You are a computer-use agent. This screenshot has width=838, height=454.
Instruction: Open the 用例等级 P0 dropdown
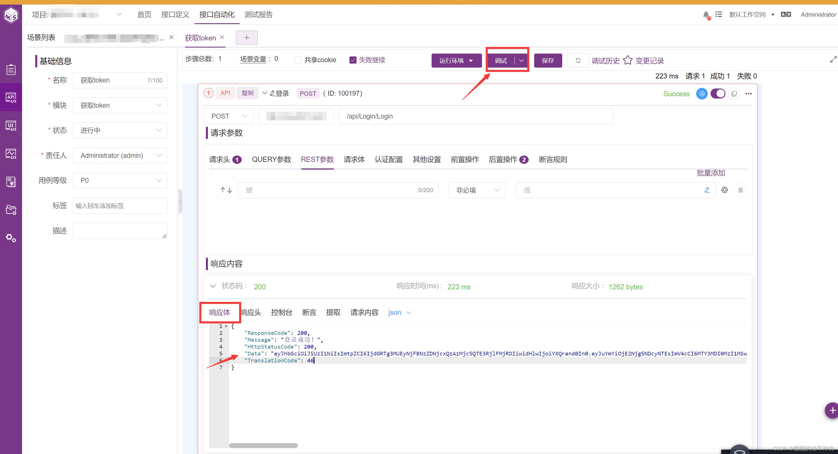coord(120,181)
